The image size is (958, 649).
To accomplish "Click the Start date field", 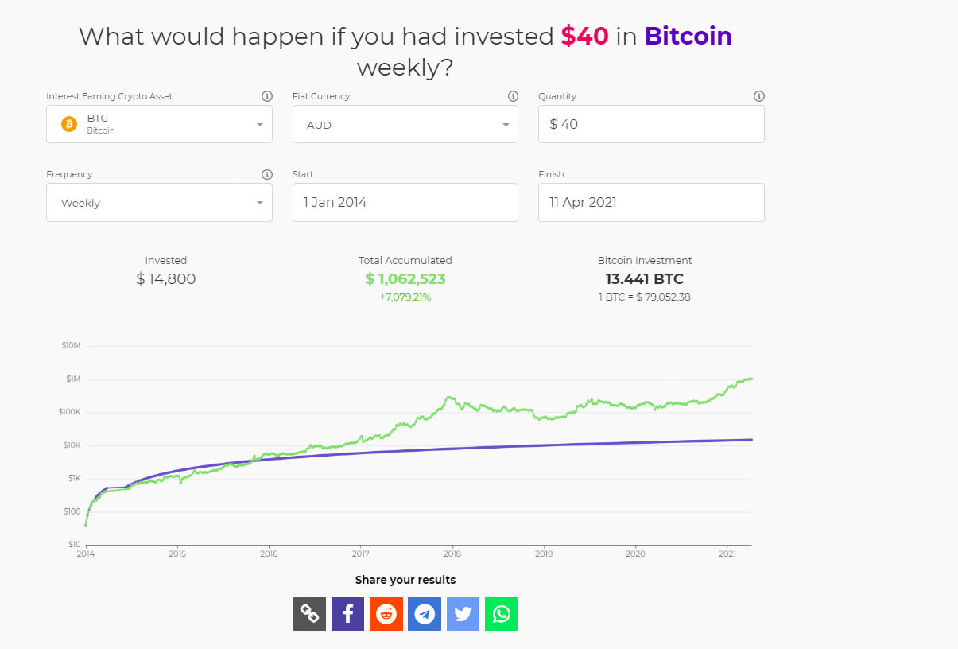I will (x=405, y=203).
